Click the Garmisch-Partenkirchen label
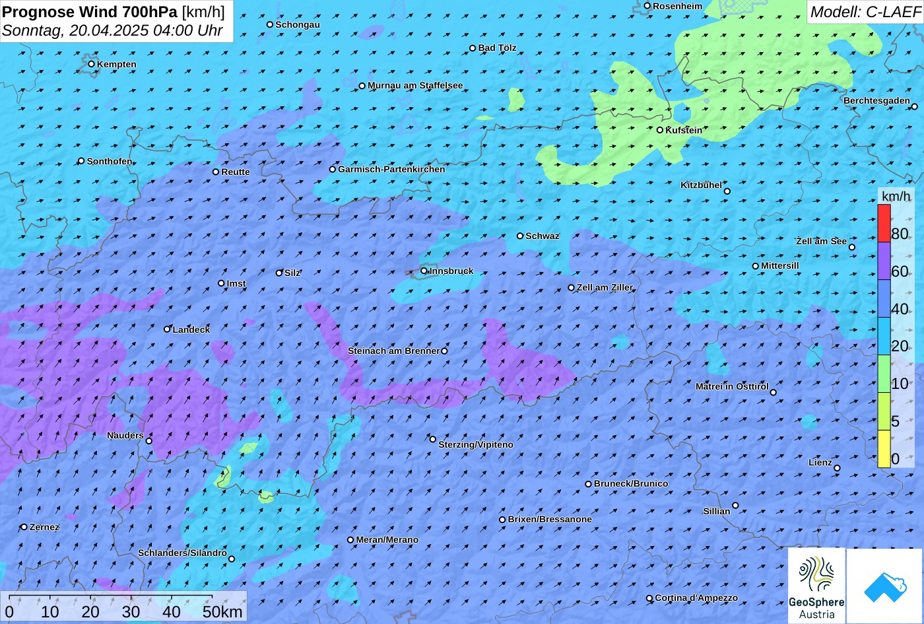 pos(391,169)
